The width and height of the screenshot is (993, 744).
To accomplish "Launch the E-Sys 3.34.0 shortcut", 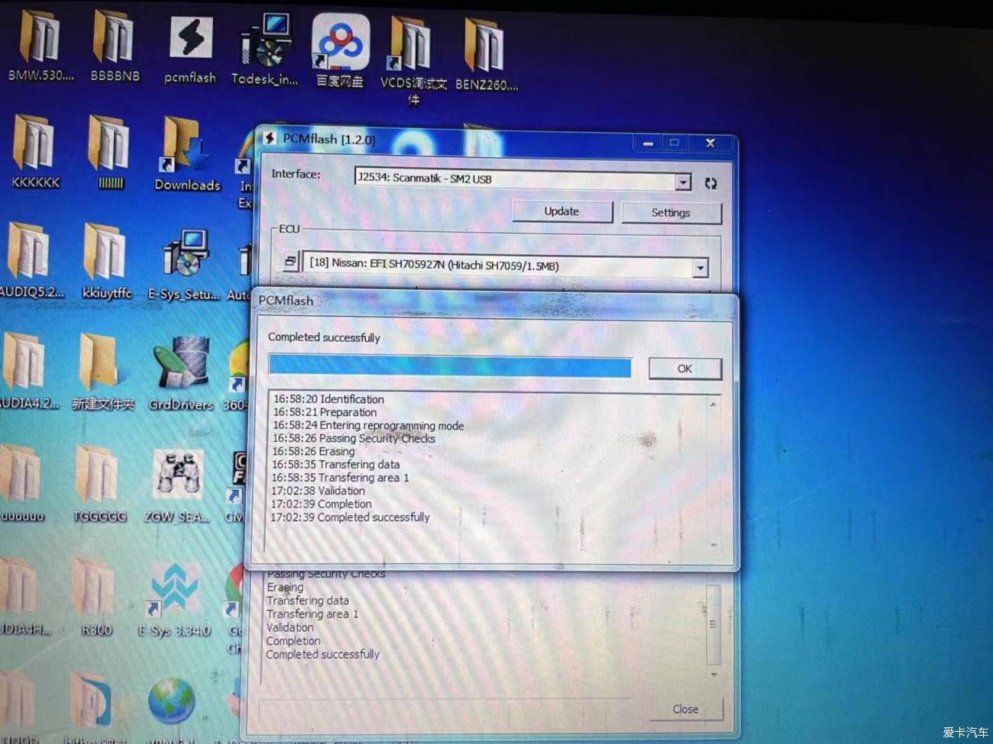I will (x=174, y=598).
